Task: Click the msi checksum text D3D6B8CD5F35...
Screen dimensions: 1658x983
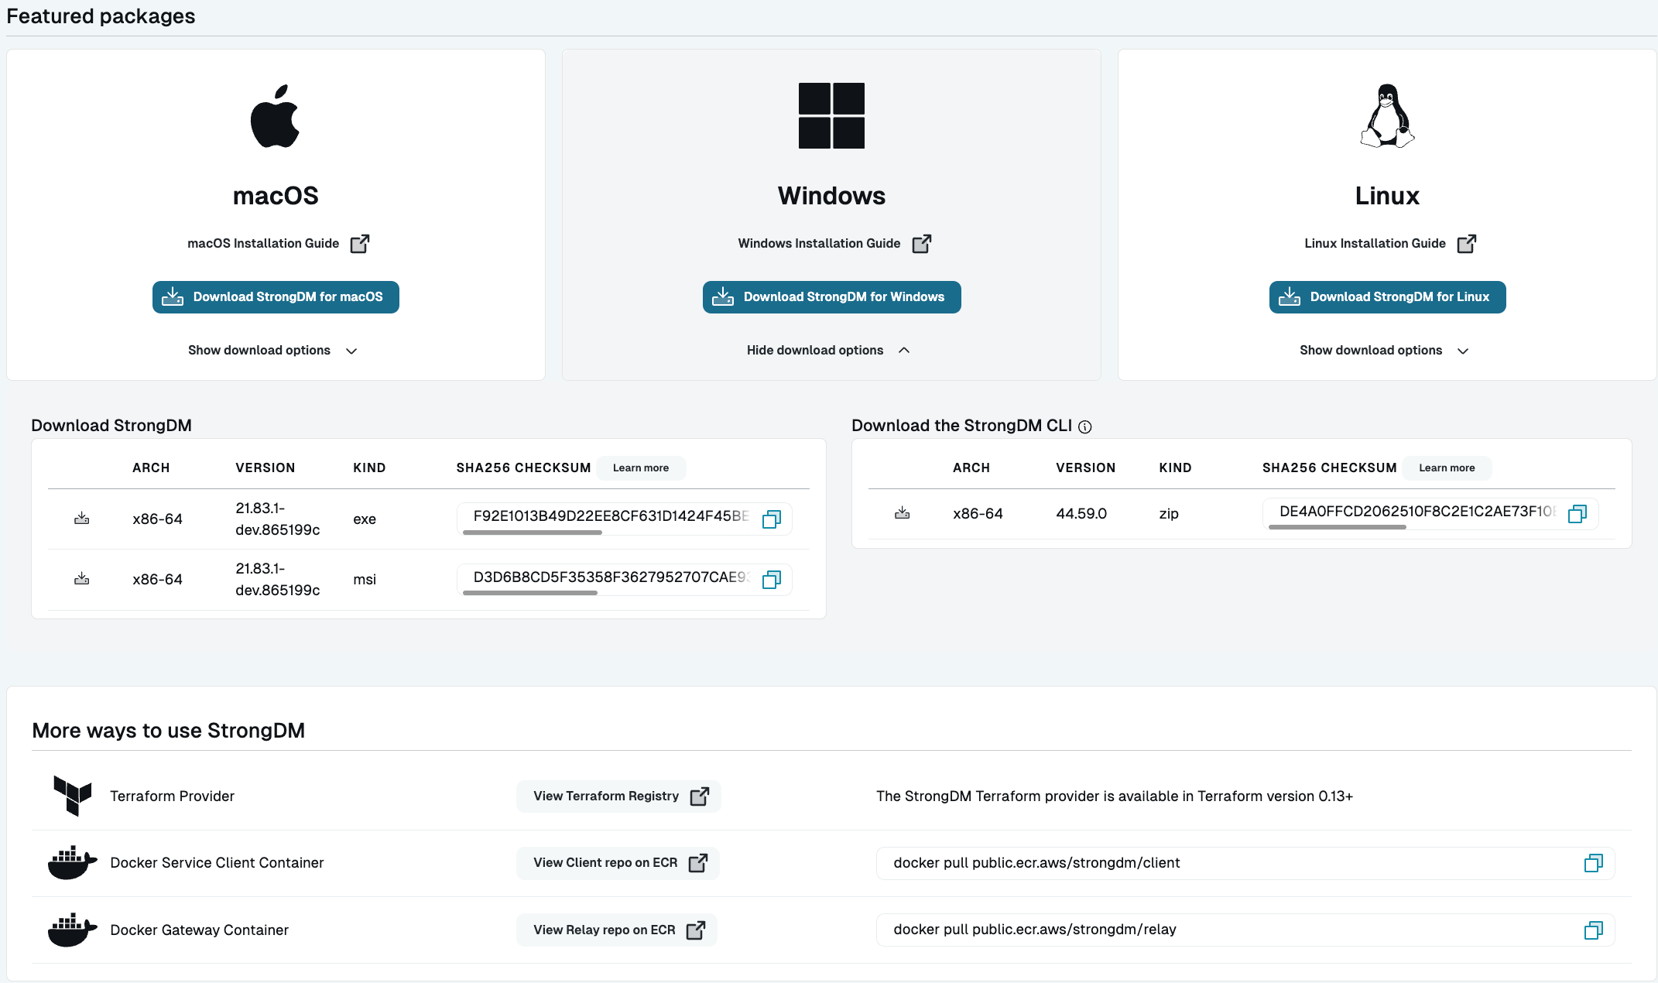Action: 611,577
